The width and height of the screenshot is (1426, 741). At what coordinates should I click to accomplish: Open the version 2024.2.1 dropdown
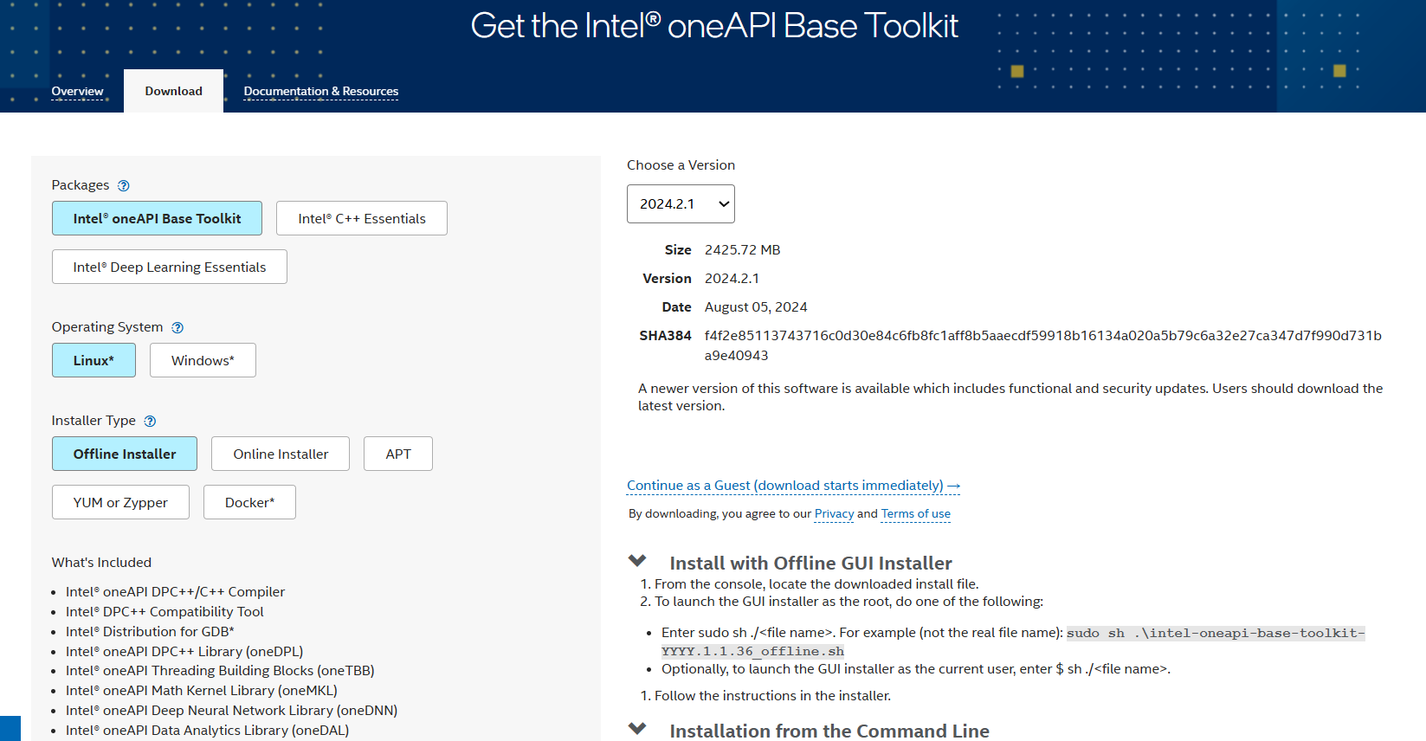coord(681,203)
